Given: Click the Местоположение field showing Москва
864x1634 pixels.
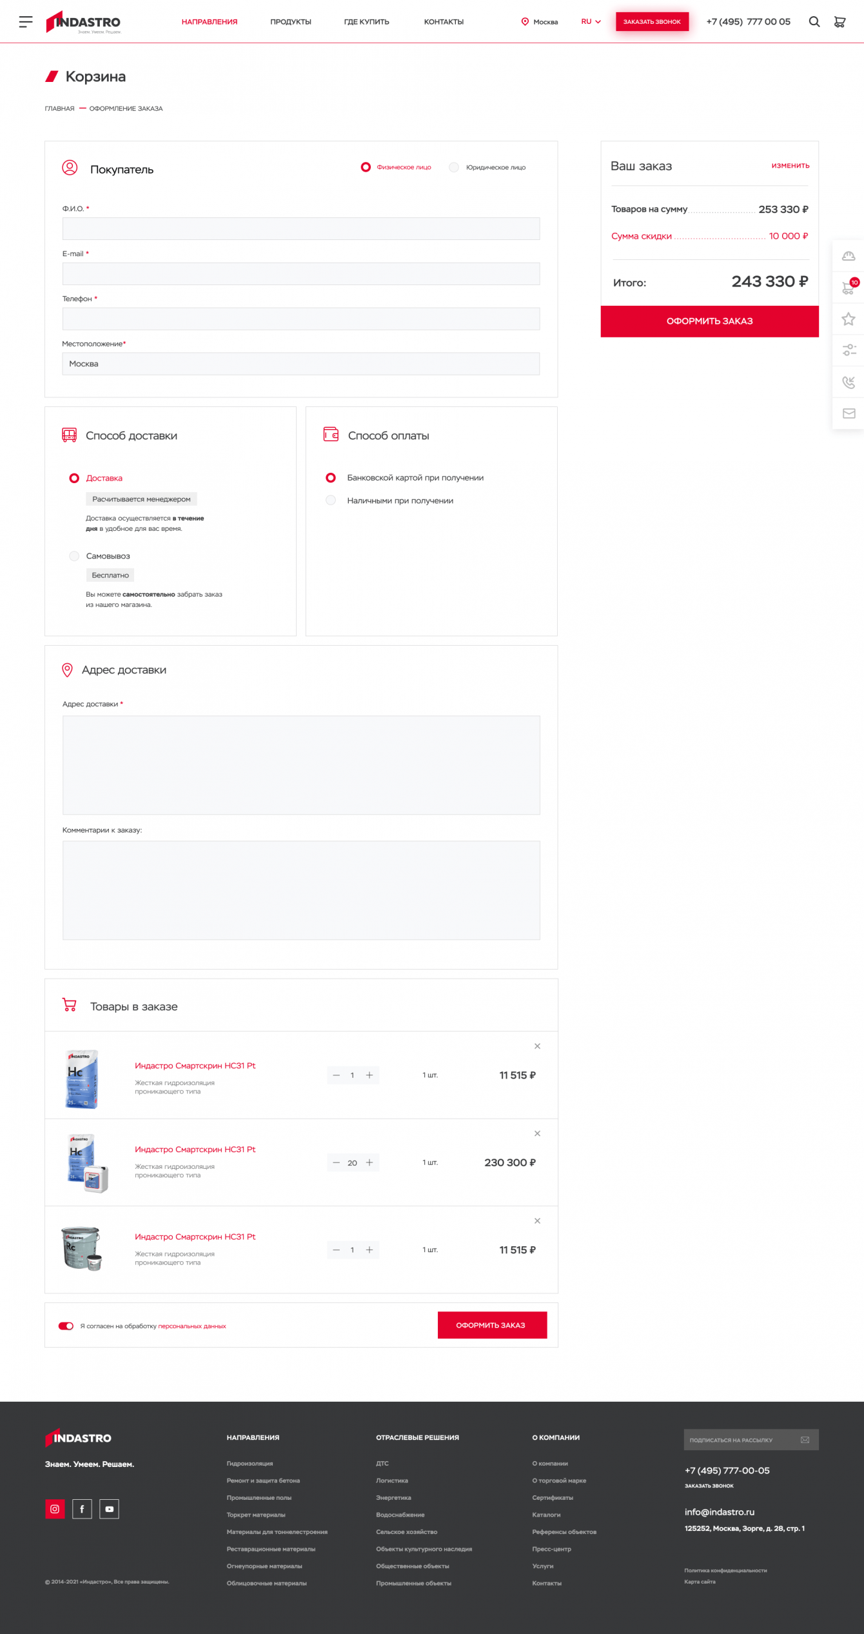Looking at the screenshot, I should pyautogui.click(x=301, y=364).
